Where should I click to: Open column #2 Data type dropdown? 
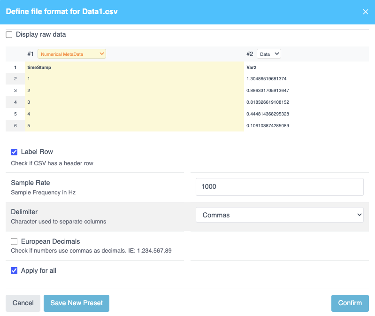pos(269,54)
